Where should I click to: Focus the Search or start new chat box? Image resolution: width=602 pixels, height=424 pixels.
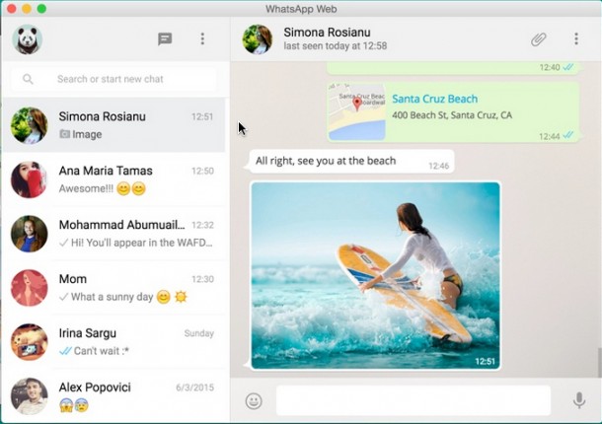pos(123,79)
